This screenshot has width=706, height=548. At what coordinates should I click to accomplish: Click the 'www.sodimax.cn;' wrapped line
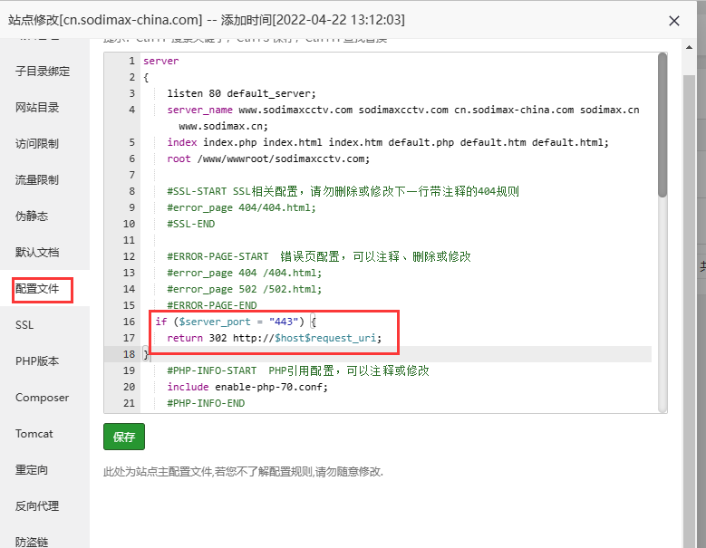(x=223, y=126)
